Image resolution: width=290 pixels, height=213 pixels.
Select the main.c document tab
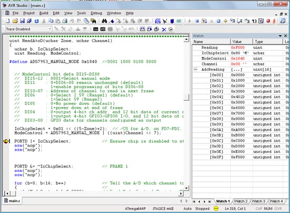12,201
